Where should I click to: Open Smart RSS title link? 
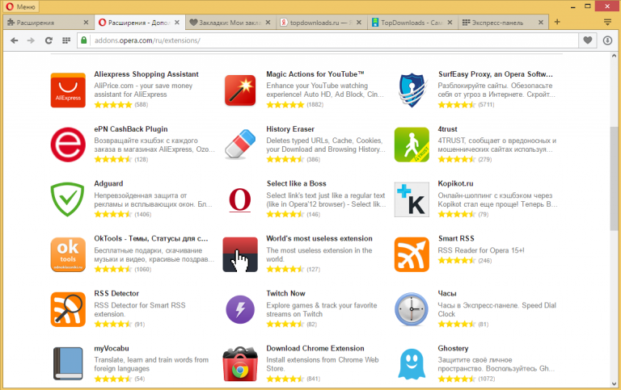pos(456,238)
